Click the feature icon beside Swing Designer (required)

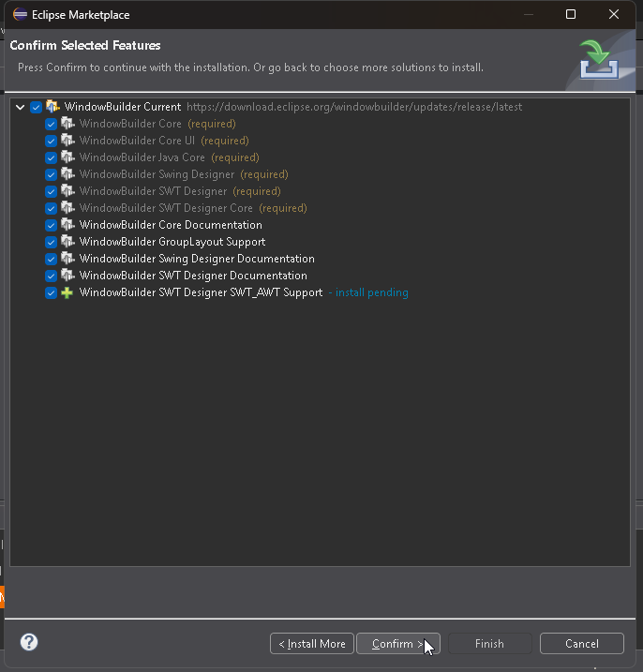[x=67, y=174]
